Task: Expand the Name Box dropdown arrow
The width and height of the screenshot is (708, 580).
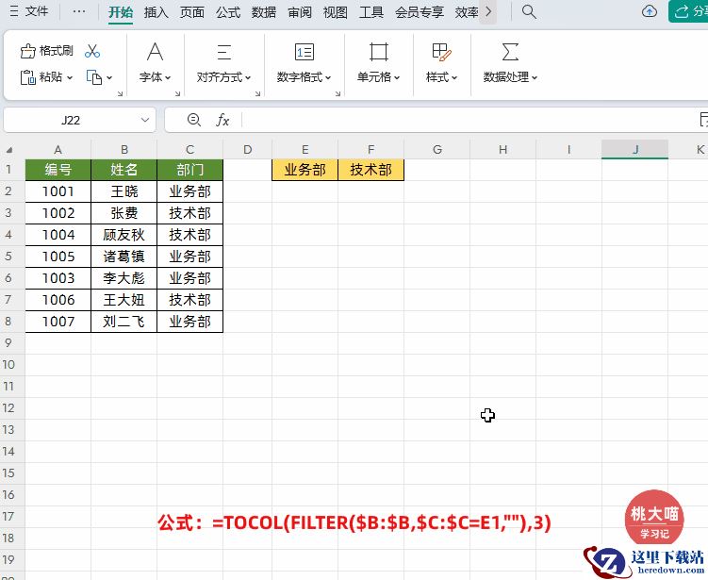Action: pos(145,121)
